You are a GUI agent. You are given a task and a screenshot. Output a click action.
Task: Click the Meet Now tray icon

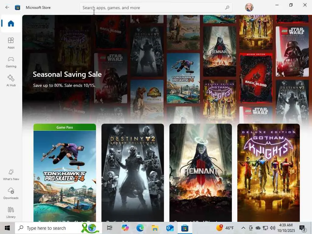[x=251, y=228]
